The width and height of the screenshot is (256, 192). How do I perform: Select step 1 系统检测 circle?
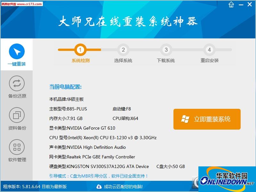(80, 50)
